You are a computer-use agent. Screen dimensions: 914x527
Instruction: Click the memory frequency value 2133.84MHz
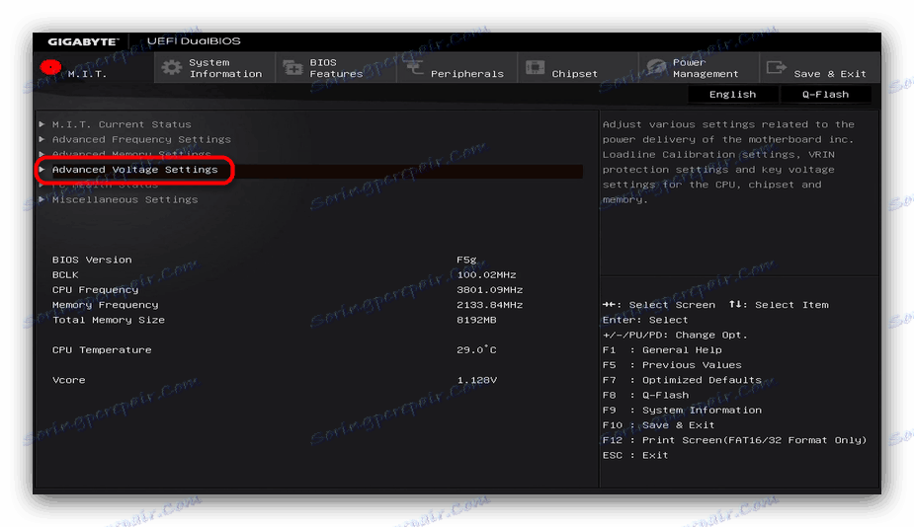pyautogui.click(x=490, y=305)
